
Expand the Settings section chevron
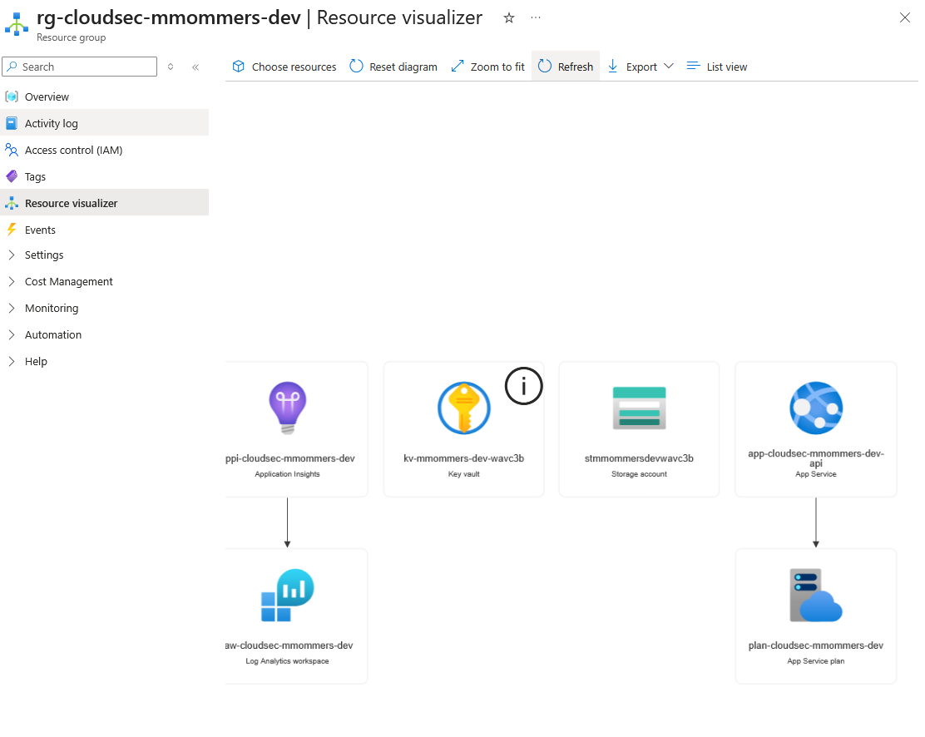(x=12, y=255)
